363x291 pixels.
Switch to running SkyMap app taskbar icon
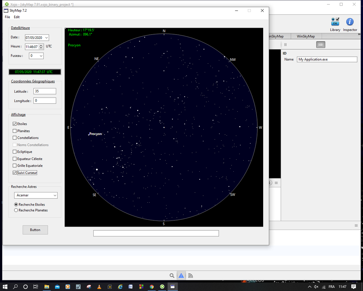point(173,287)
